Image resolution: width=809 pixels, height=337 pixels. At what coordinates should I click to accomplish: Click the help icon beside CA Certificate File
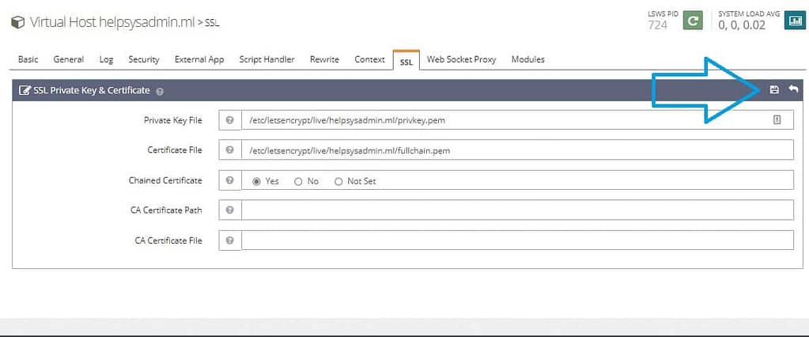pyautogui.click(x=230, y=240)
